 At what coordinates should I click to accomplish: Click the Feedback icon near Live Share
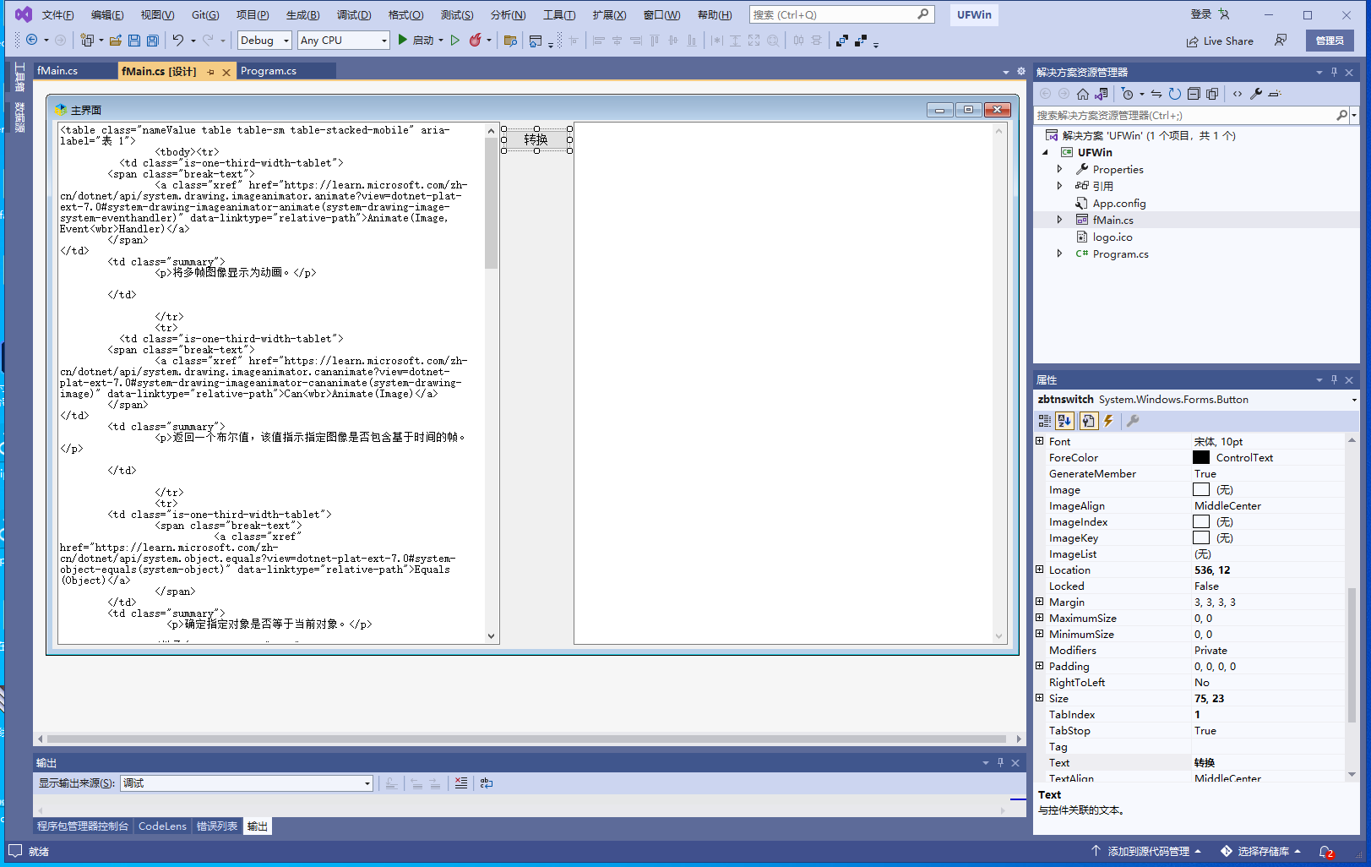[x=1281, y=41]
